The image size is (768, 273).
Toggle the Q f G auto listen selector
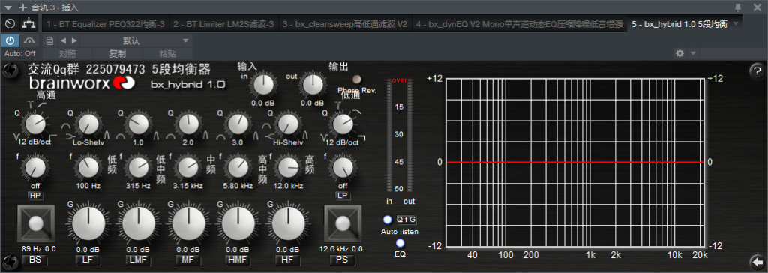click(406, 220)
